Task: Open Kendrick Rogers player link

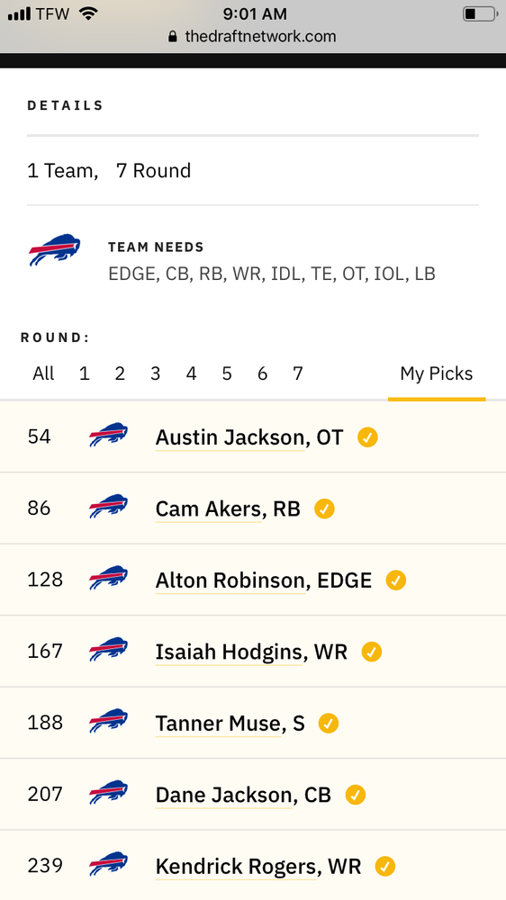Action: pyautogui.click(x=236, y=866)
